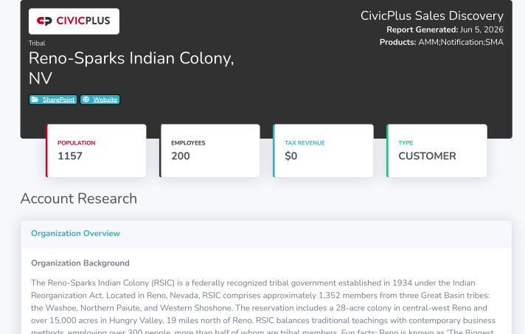The image size is (525, 334).
Task: Open the Website link
Action: tap(100, 100)
